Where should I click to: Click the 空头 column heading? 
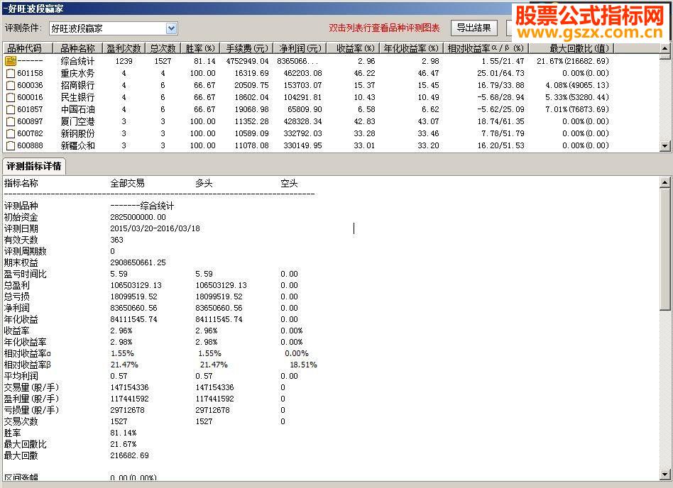[289, 184]
